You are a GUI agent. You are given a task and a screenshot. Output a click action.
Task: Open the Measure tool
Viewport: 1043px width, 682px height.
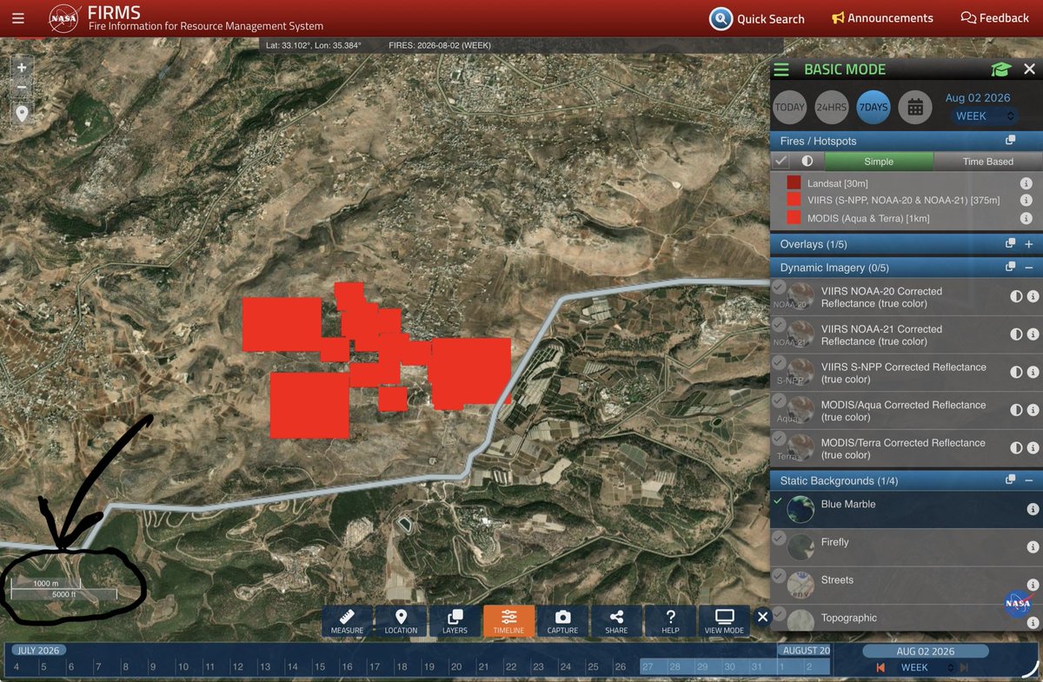point(347,620)
